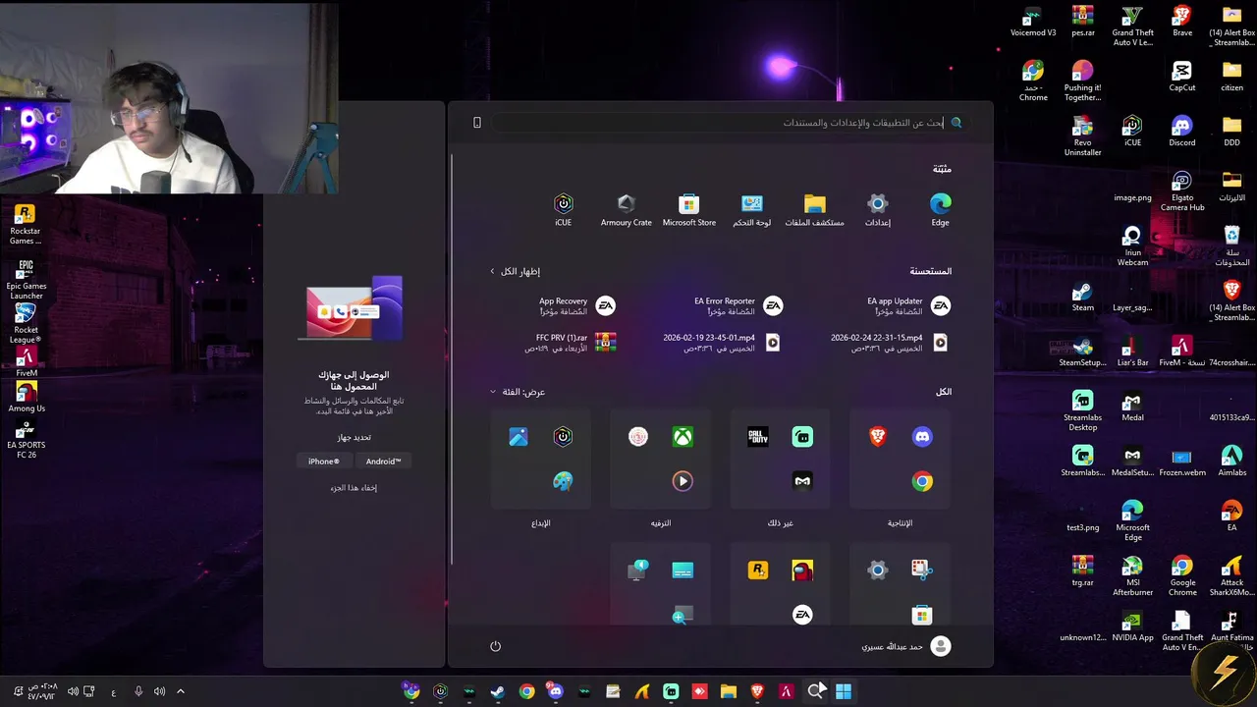Open EA SPORTS FC 26 shortcut

point(26,440)
